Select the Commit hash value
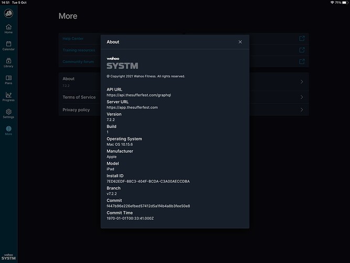The width and height of the screenshot is (350, 263). 148,206
